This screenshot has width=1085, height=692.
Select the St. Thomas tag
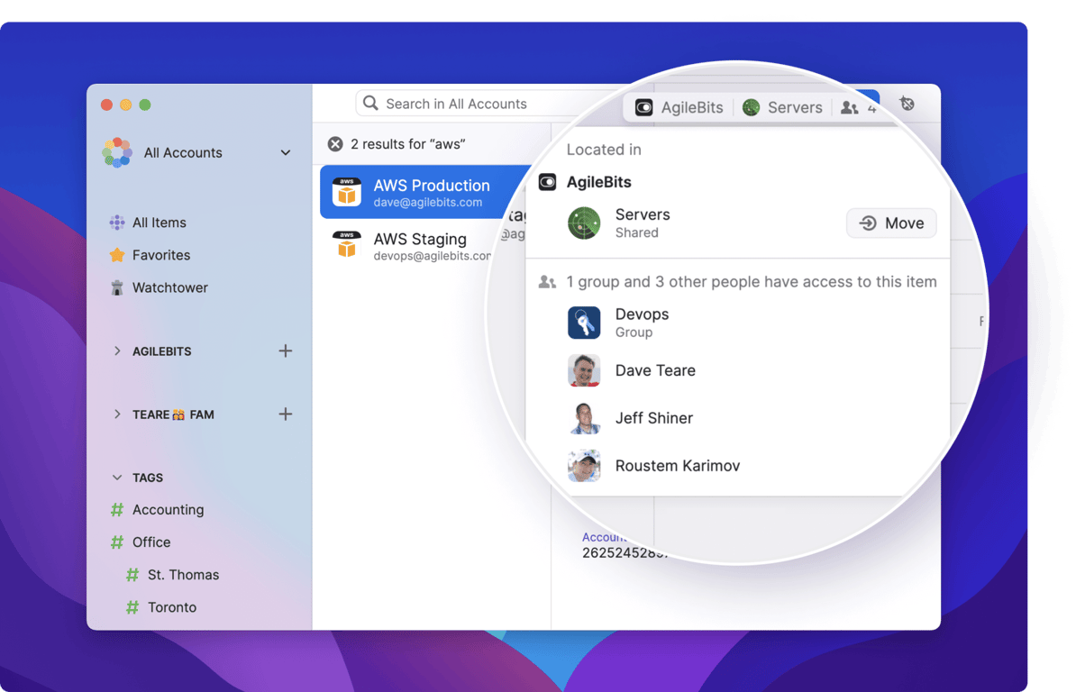click(183, 575)
